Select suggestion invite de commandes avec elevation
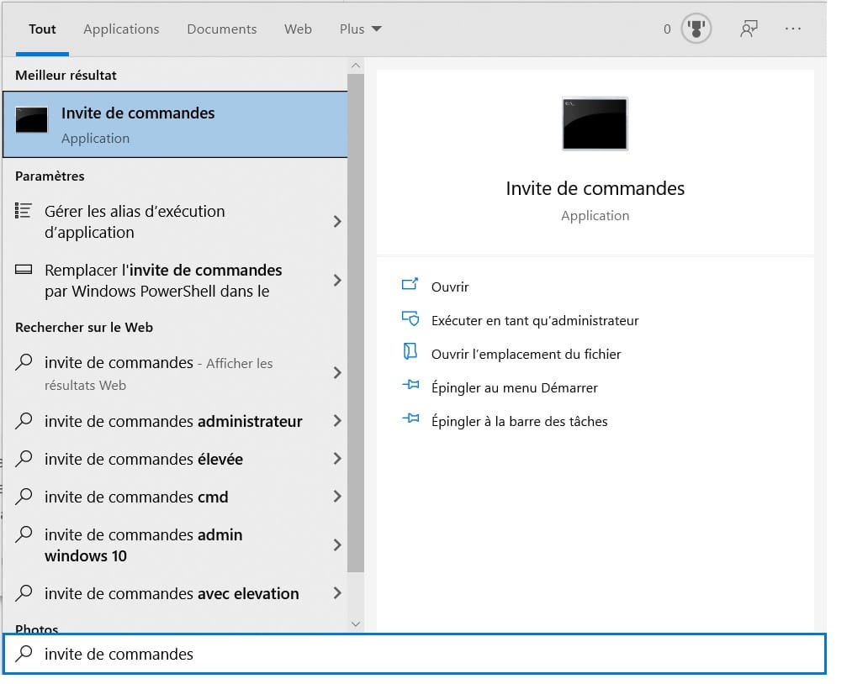The height and width of the screenshot is (684, 852). [175, 593]
